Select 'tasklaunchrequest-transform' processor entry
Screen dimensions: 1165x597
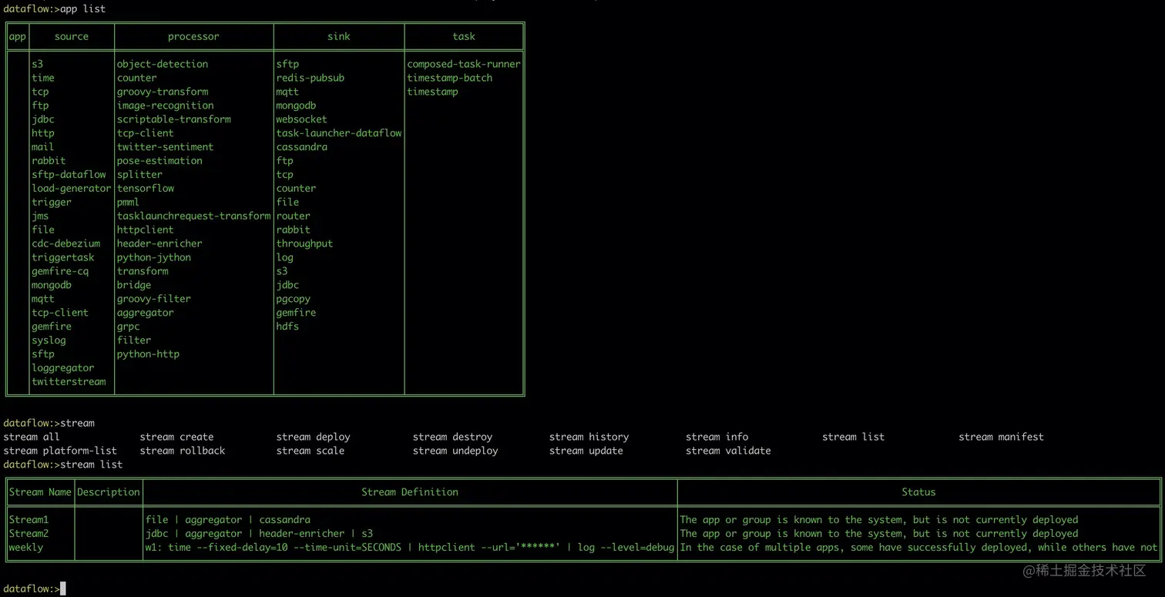[x=194, y=216]
